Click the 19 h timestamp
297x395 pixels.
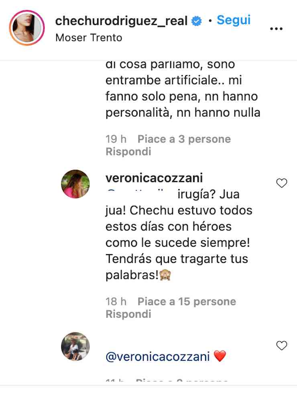click(116, 139)
